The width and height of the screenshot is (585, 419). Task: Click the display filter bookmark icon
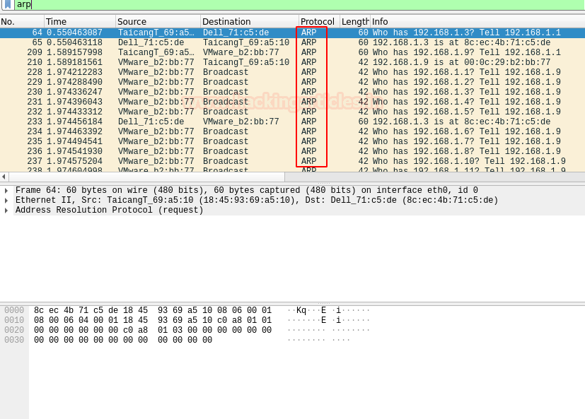[x=8, y=4]
